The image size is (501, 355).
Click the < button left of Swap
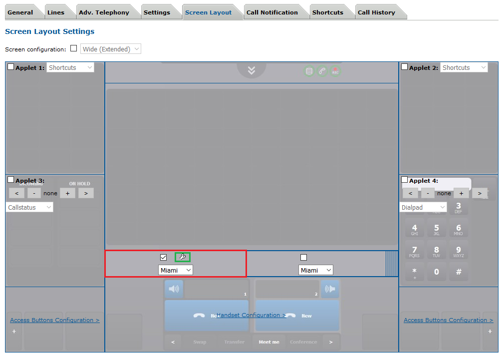coord(173,342)
